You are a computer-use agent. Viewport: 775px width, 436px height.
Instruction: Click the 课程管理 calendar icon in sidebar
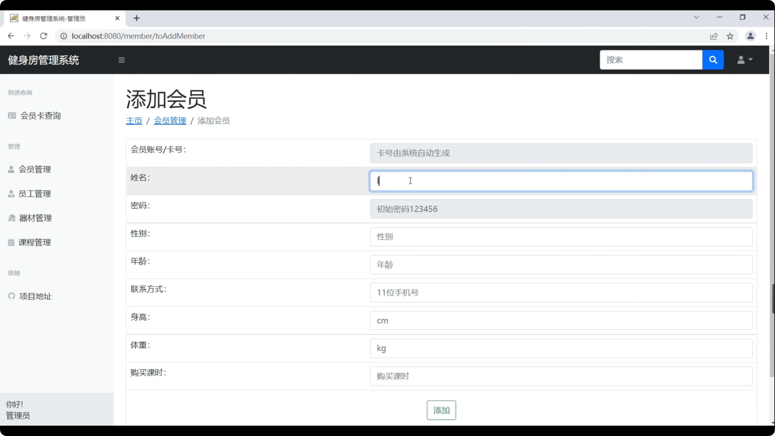11,243
